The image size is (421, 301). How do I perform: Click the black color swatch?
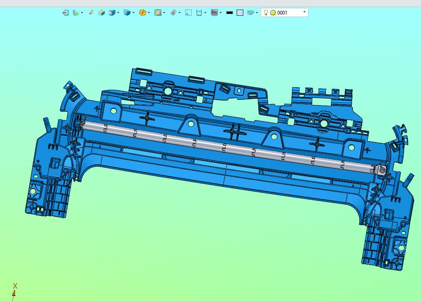click(x=230, y=12)
